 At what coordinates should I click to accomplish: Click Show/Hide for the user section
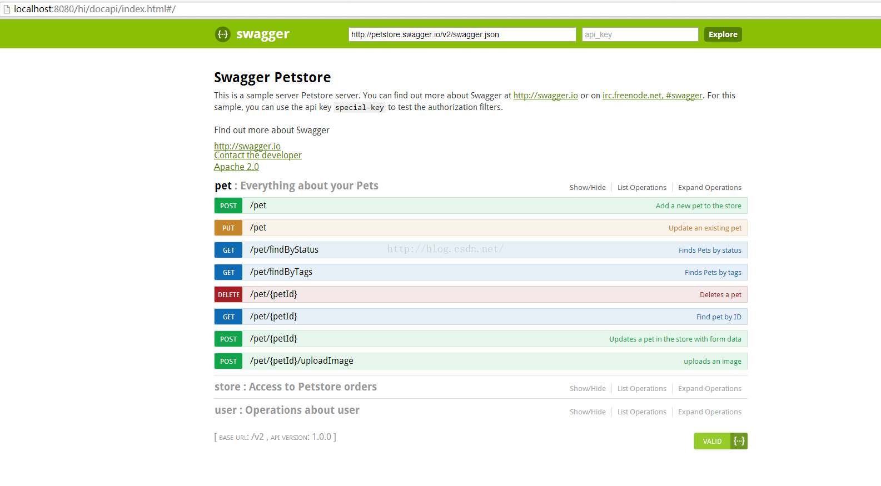tap(588, 412)
